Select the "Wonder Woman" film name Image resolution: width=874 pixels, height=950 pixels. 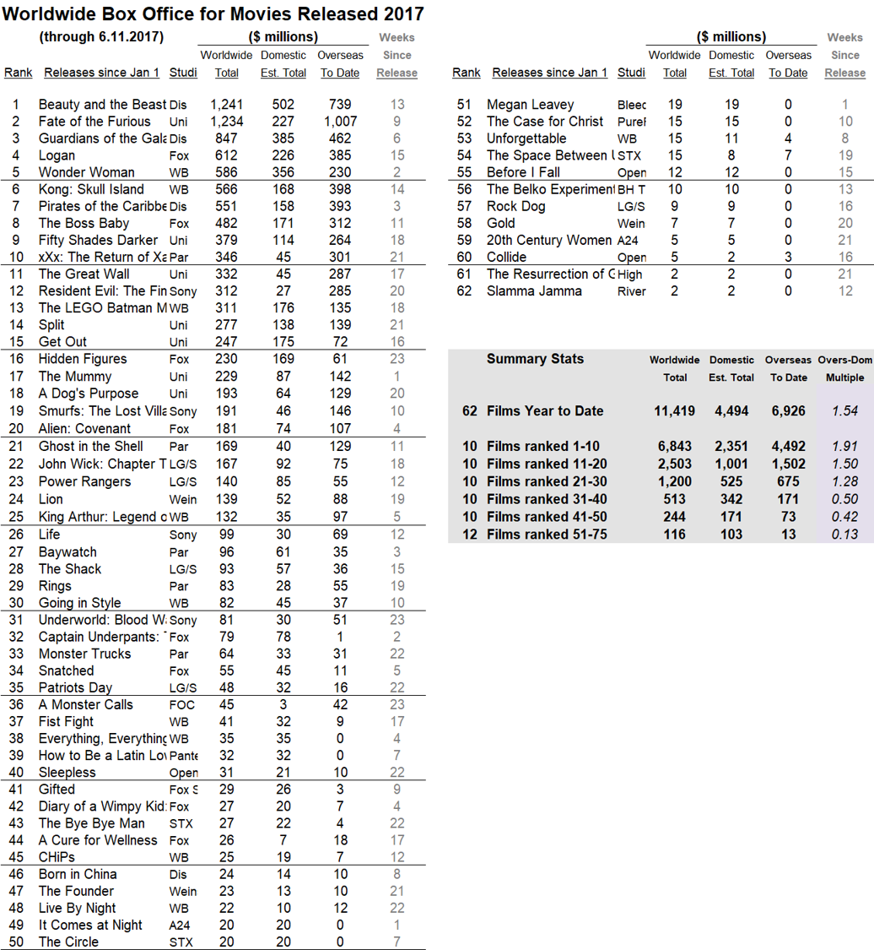click(87, 172)
